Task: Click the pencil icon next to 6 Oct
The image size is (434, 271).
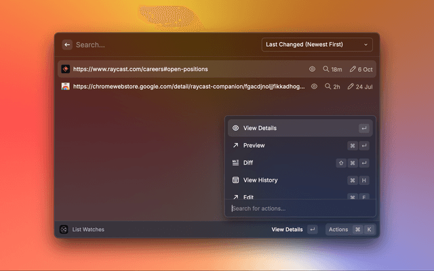Action: pos(353,69)
